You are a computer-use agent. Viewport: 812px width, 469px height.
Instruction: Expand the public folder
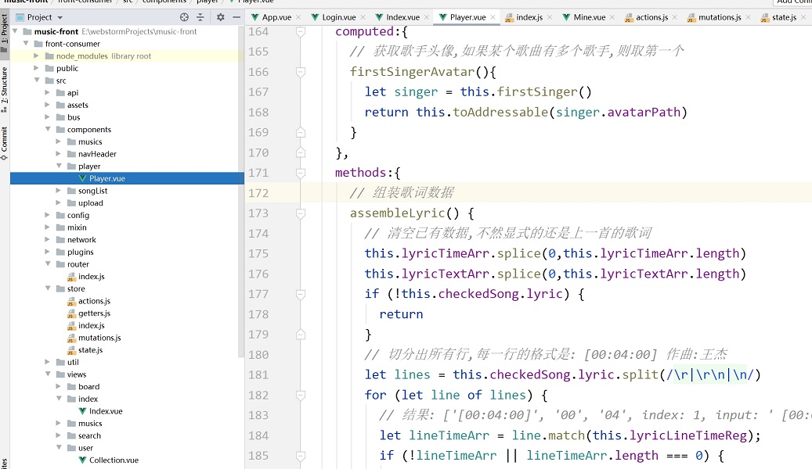pyautogui.click(x=36, y=68)
